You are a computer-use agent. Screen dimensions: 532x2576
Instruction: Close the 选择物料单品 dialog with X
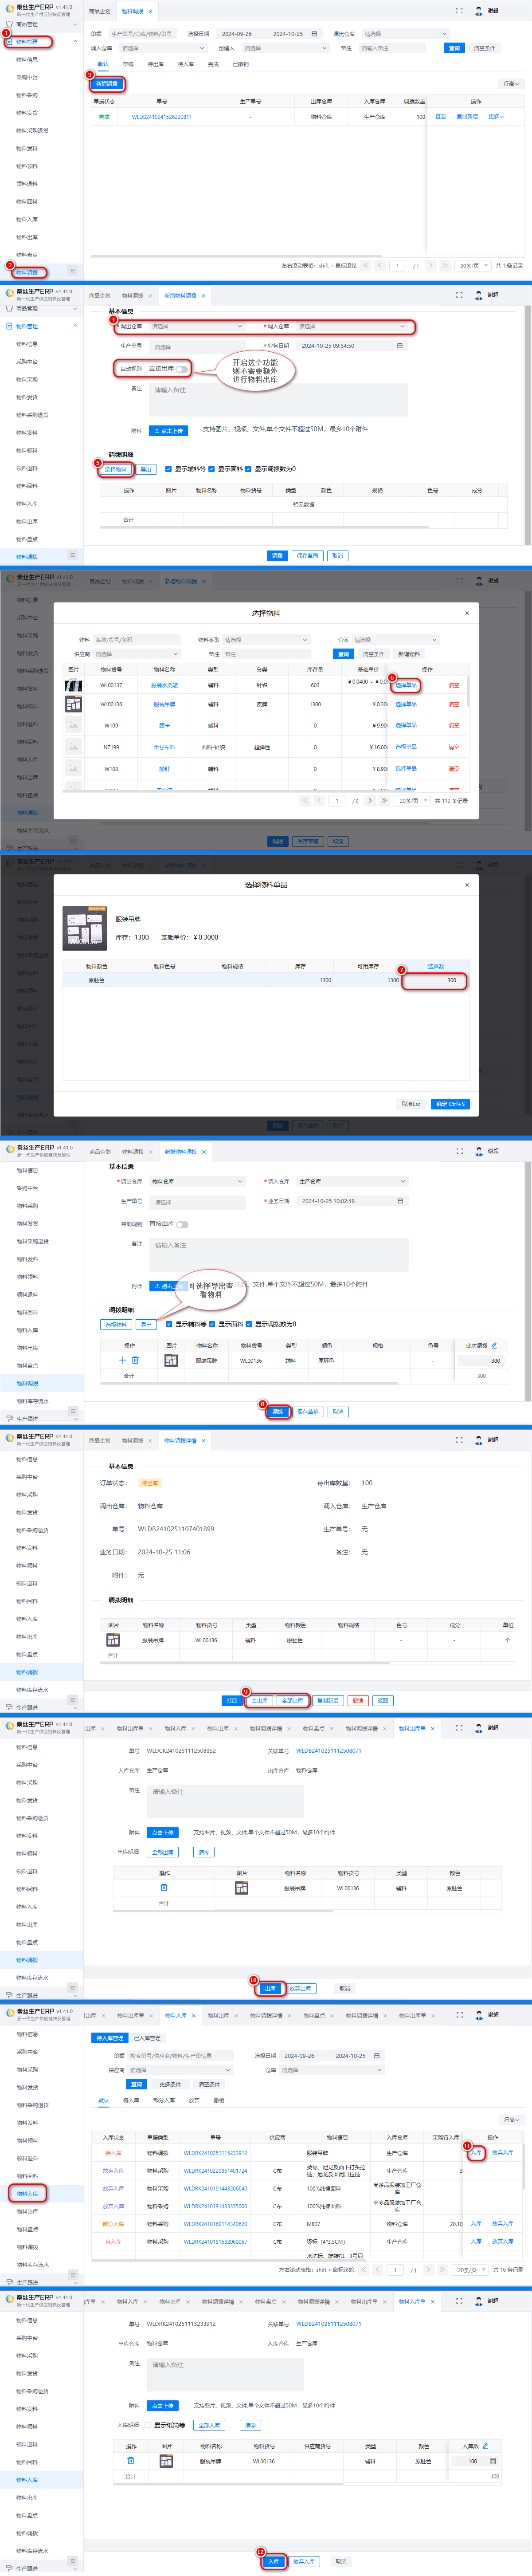coord(466,885)
